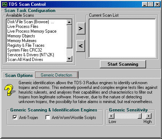Add selected scan with the > button

tap(81, 29)
